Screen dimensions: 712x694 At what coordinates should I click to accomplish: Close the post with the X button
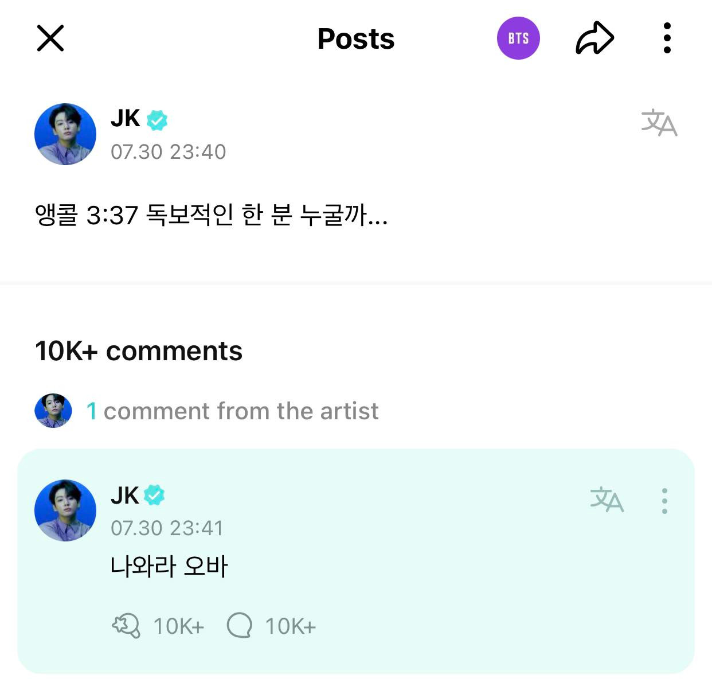[50, 38]
